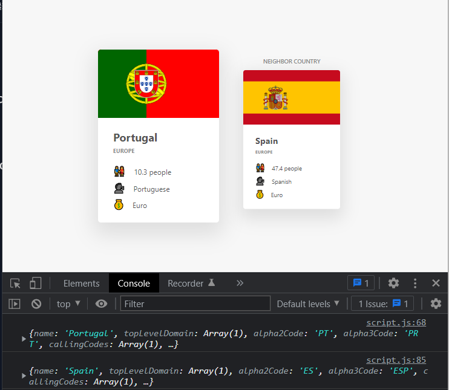Click the people icon in the Portugal card
This screenshot has width=449, height=390.
(119, 171)
